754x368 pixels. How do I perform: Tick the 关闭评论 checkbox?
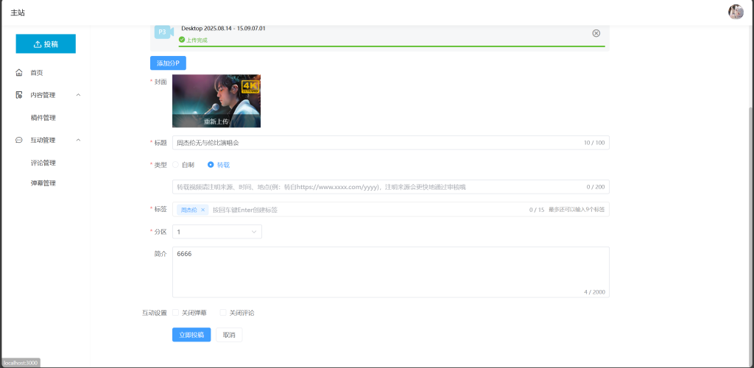[223, 313]
